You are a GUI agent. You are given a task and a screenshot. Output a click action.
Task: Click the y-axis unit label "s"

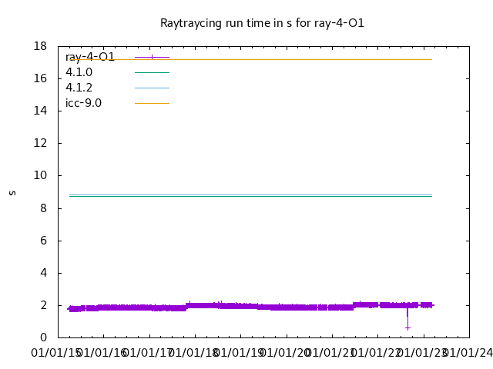(12, 192)
